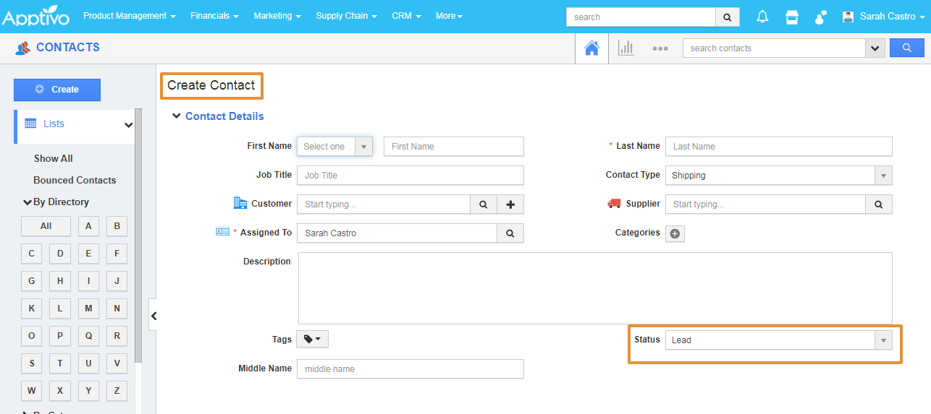Add a category with the plus icon
The width and height of the screenshot is (931, 414).
[x=675, y=233]
